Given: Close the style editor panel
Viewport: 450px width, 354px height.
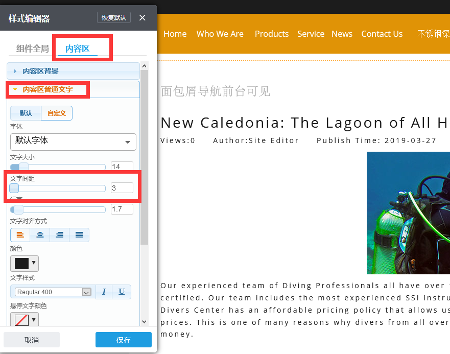Looking at the screenshot, I should point(143,18).
